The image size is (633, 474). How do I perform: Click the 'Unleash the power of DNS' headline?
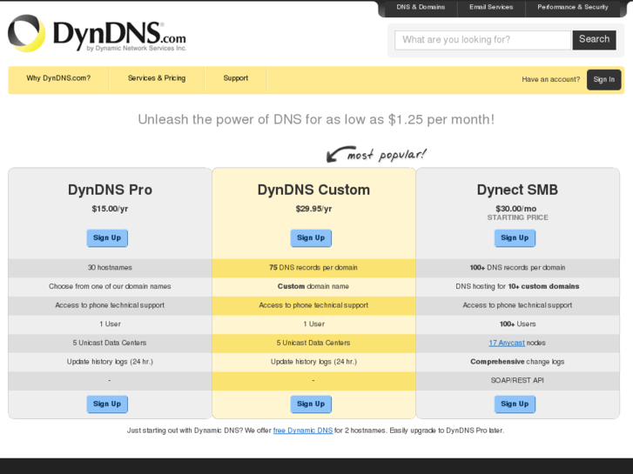tap(316, 119)
